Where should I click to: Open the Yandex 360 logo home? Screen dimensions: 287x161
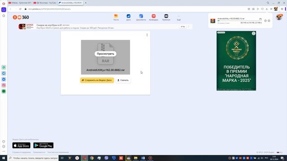point(21,17)
